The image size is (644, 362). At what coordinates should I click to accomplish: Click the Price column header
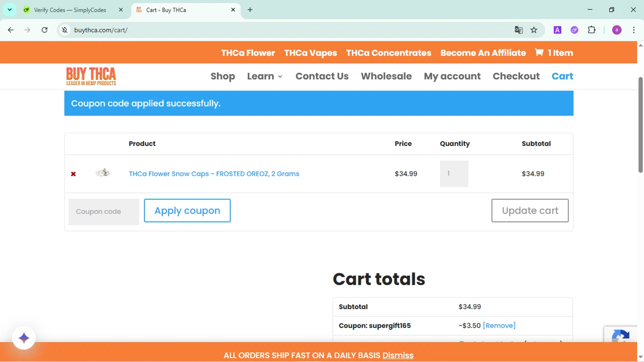pos(403,144)
